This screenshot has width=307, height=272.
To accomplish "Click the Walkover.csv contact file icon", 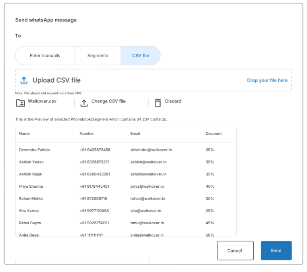I will coord(19,103).
